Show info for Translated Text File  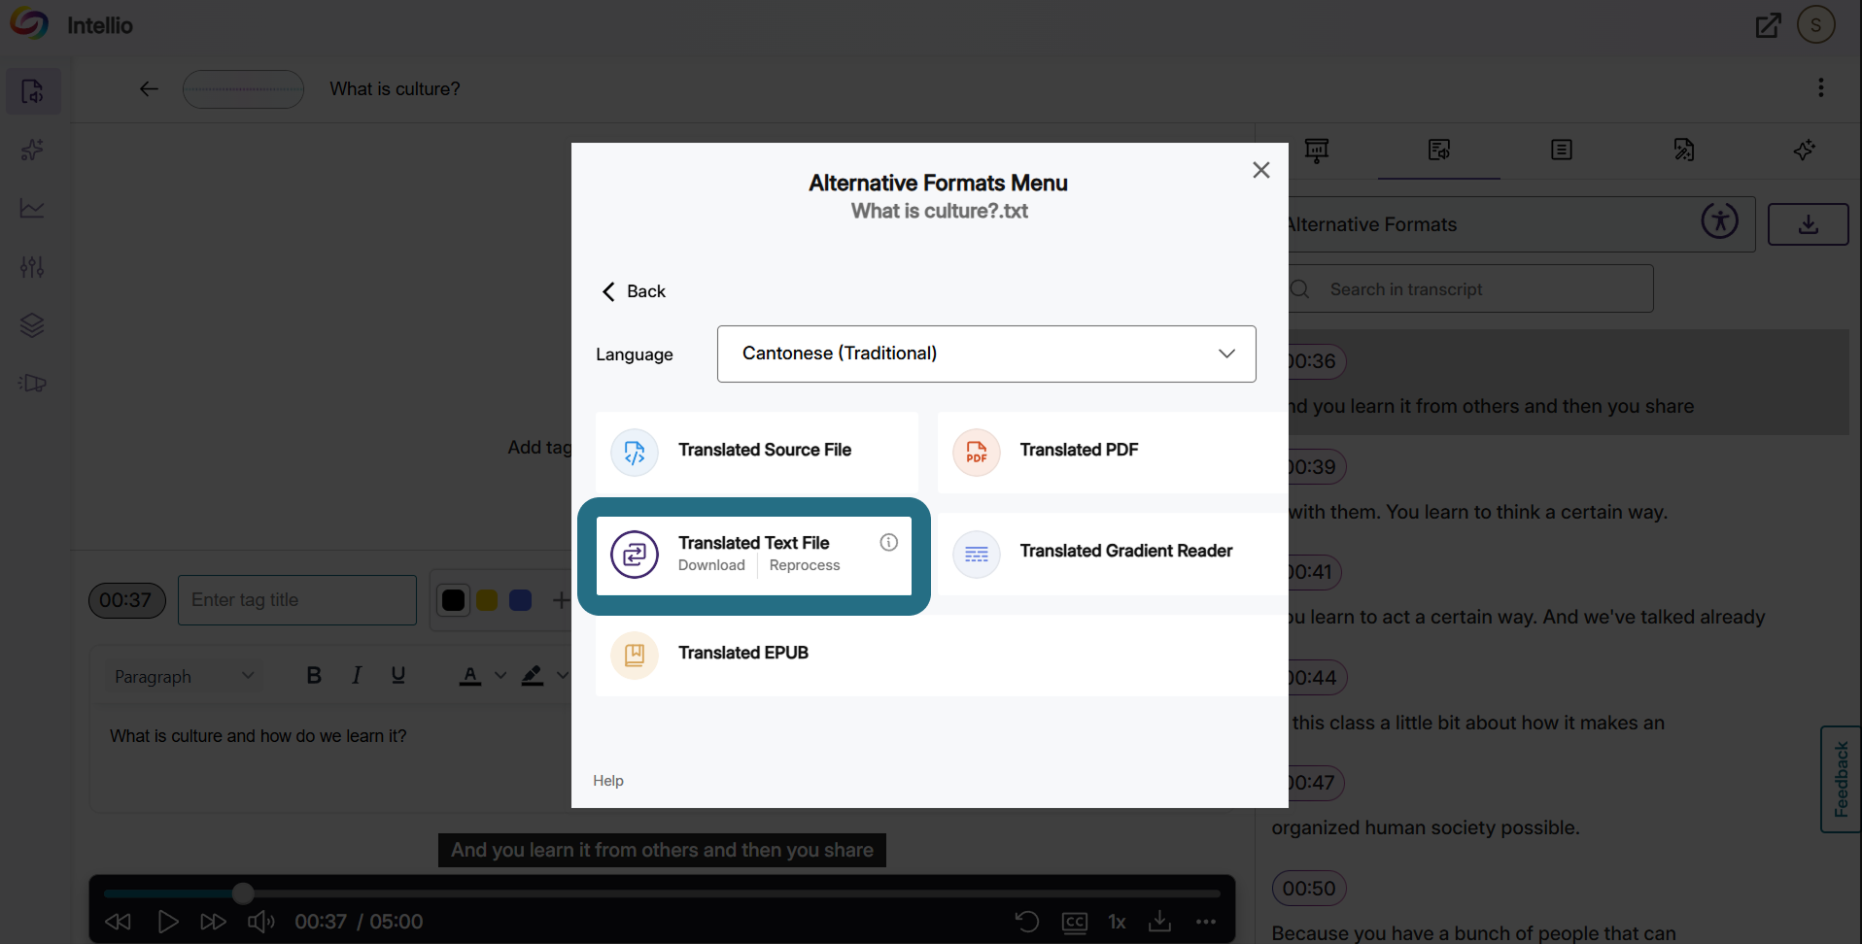pos(888,543)
